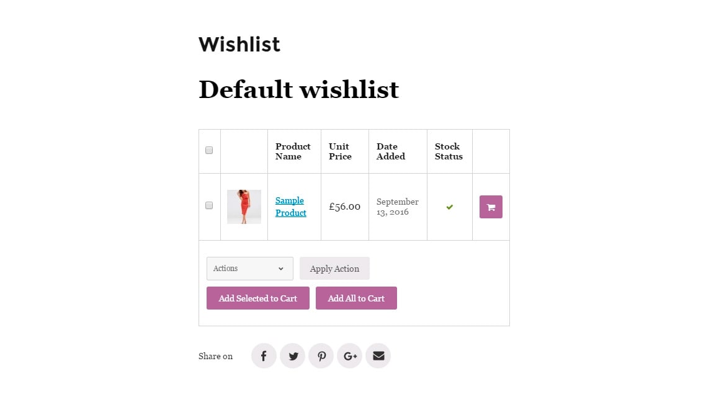Click the Product Name column header
706x397 pixels.
[x=293, y=151]
